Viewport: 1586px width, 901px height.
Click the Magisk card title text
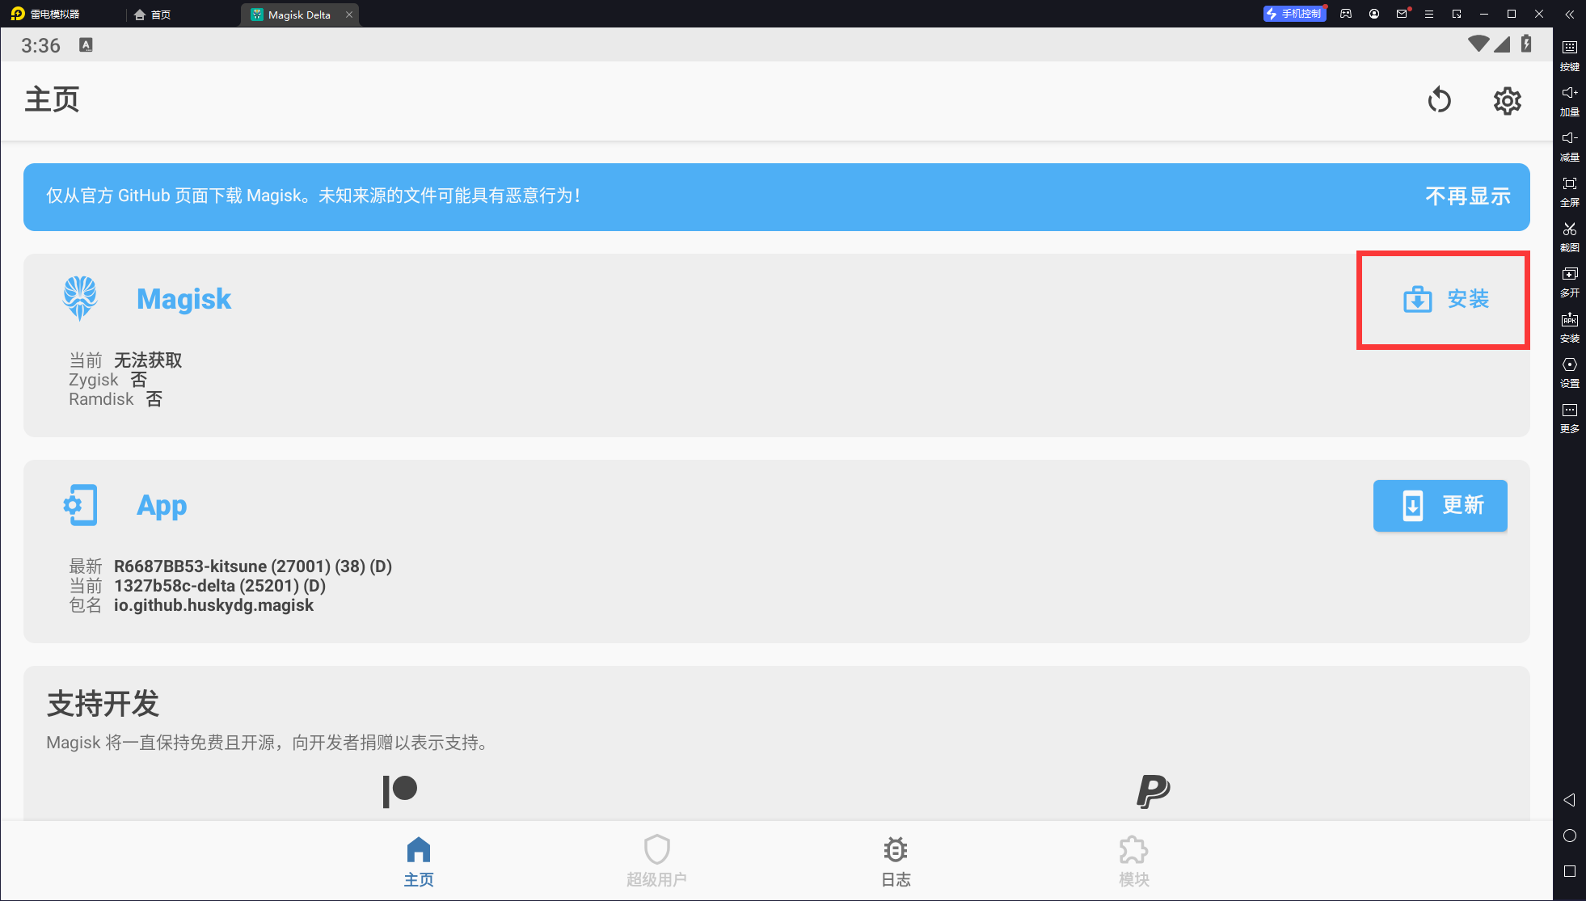pos(183,299)
